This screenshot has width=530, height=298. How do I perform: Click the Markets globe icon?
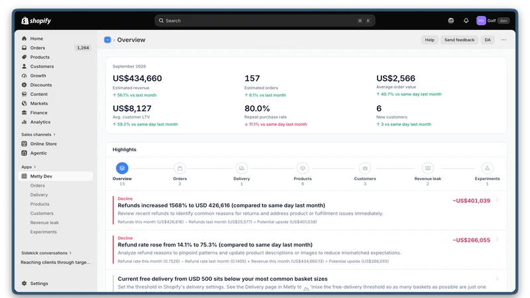(x=25, y=103)
